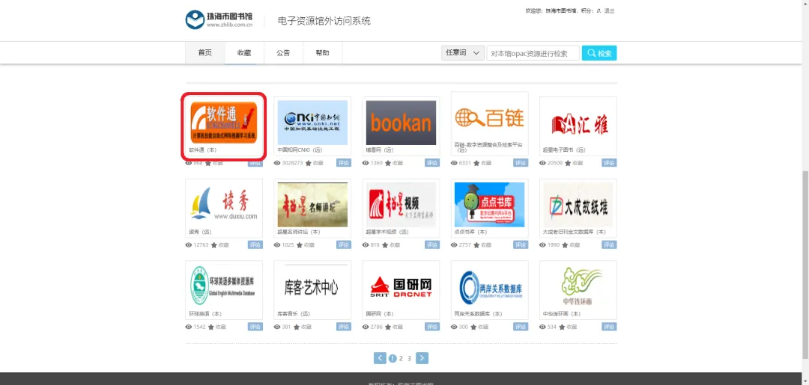Open the 库客·艺术中心 thumbnail
This screenshot has height=385, width=809.
click(312, 286)
